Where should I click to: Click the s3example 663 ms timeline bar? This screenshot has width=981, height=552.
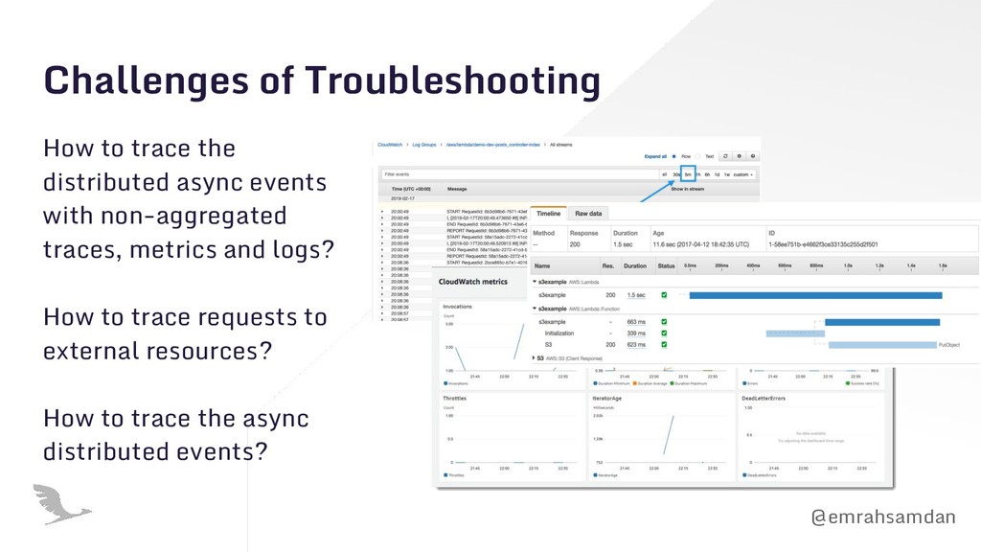[882, 322]
